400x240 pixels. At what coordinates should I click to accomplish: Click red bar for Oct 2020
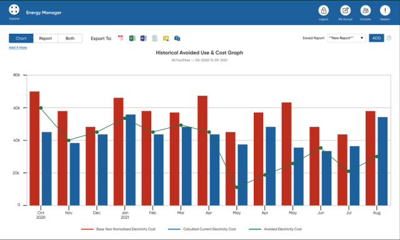34,149
